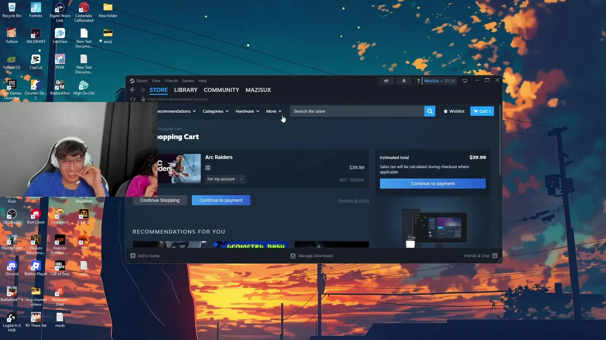Expand the Hardware store menu
Viewport: 606px width, 340px height.
247,111
